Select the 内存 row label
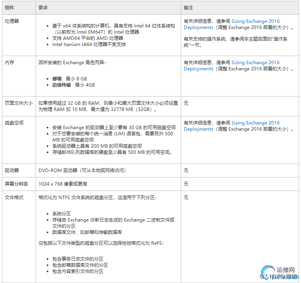The image size is (301, 283). point(9,63)
